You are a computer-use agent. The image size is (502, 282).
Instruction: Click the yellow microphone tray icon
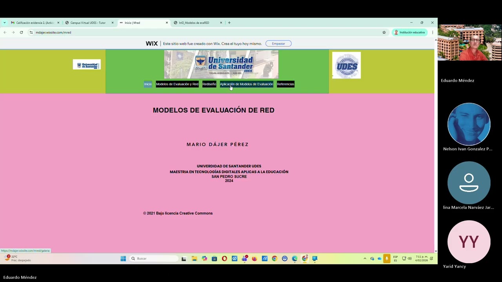(x=387, y=258)
